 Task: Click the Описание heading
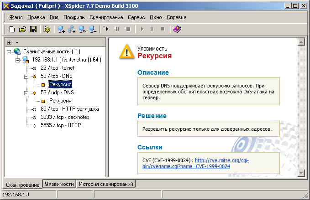coord(153,72)
